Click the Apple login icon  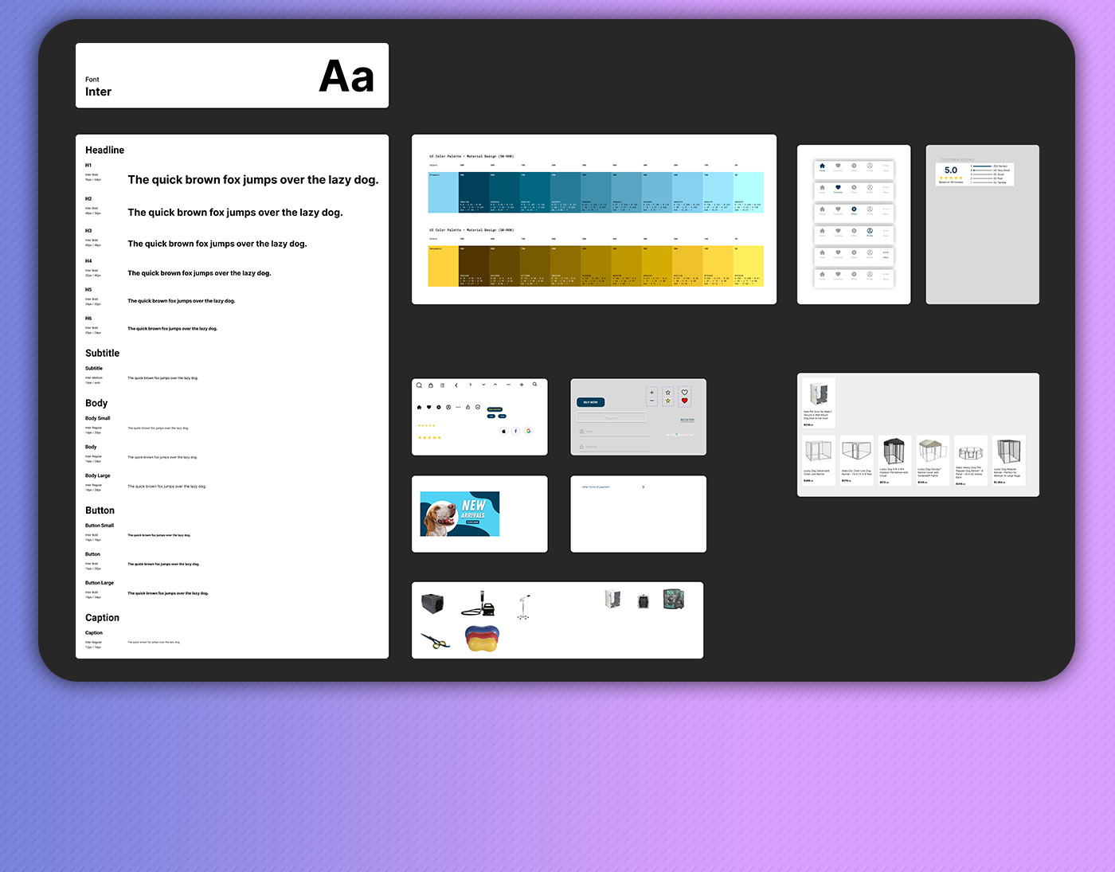point(503,431)
